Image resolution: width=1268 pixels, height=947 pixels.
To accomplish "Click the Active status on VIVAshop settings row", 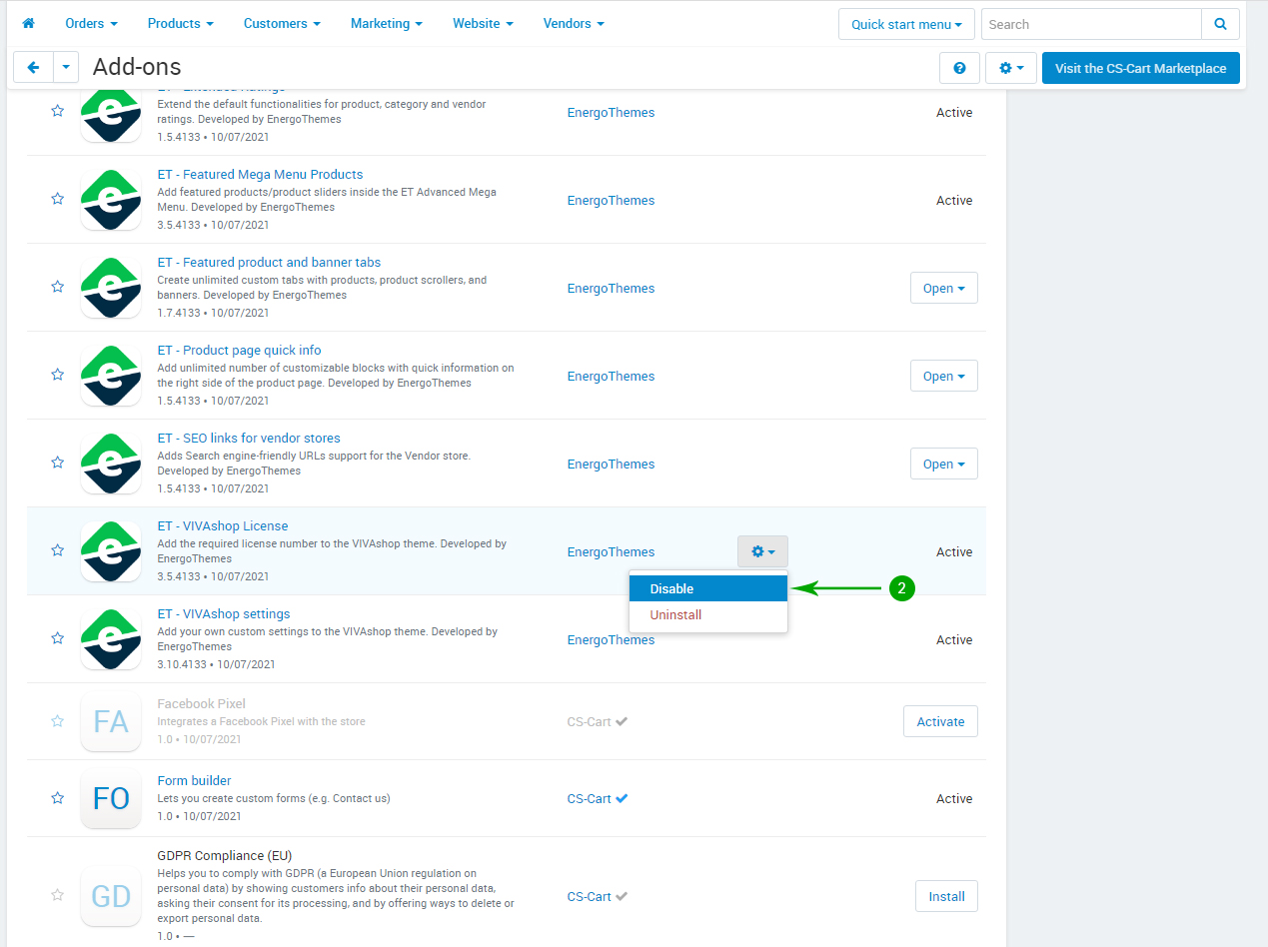I will (x=954, y=640).
